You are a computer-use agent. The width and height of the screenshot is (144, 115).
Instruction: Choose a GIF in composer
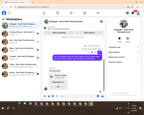pos(57,96)
